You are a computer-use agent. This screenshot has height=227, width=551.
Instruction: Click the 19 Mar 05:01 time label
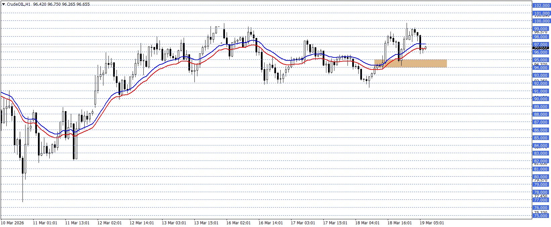pos(432,223)
